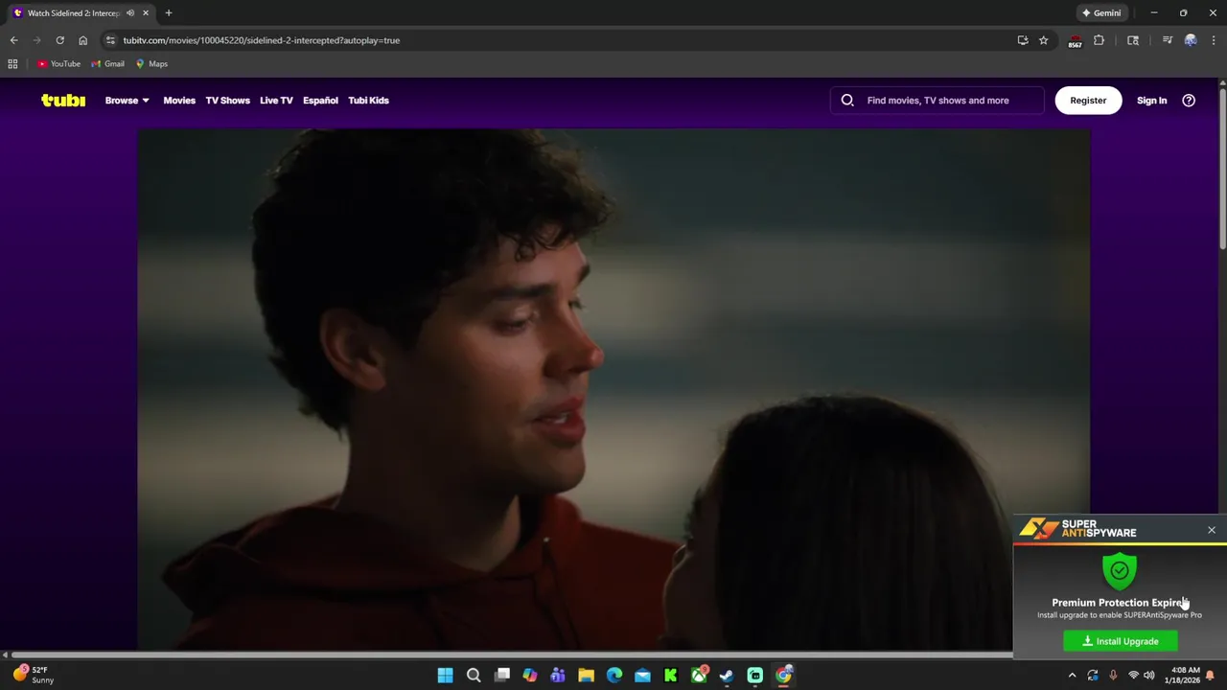Open the weather widget showing 52°F
This screenshot has width=1227, height=690.
click(x=35, y=675)
